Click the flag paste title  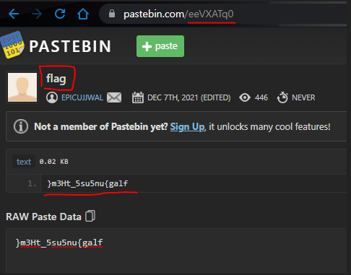coord(56,79)
